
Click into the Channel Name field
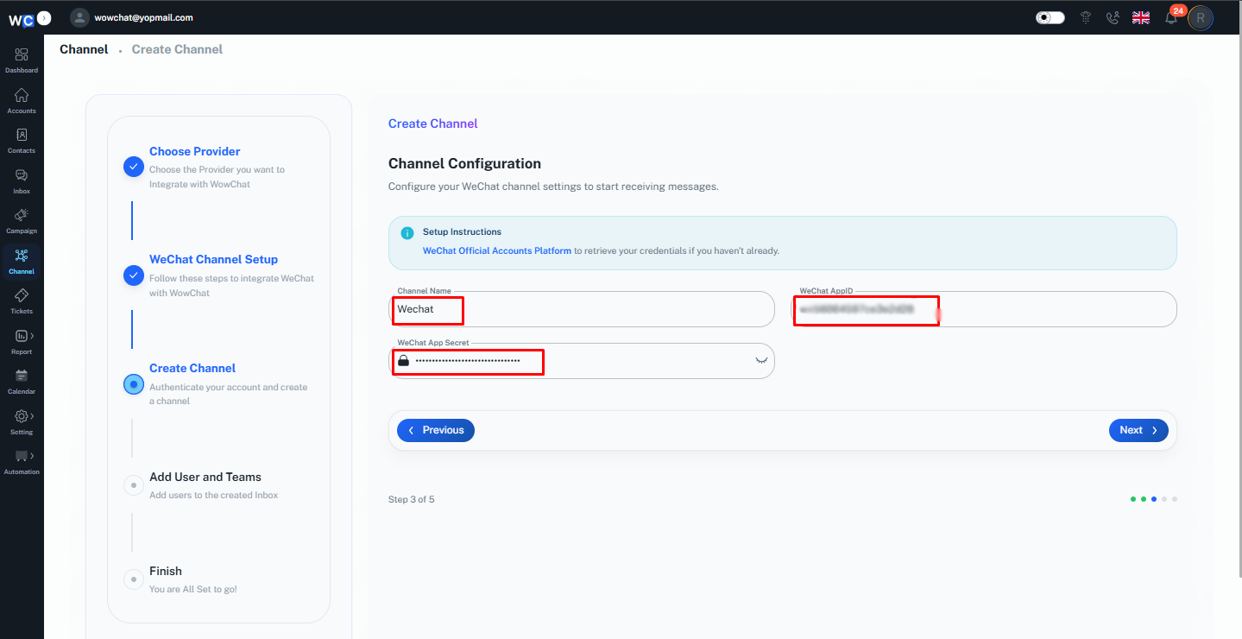(x=582, y=309)
